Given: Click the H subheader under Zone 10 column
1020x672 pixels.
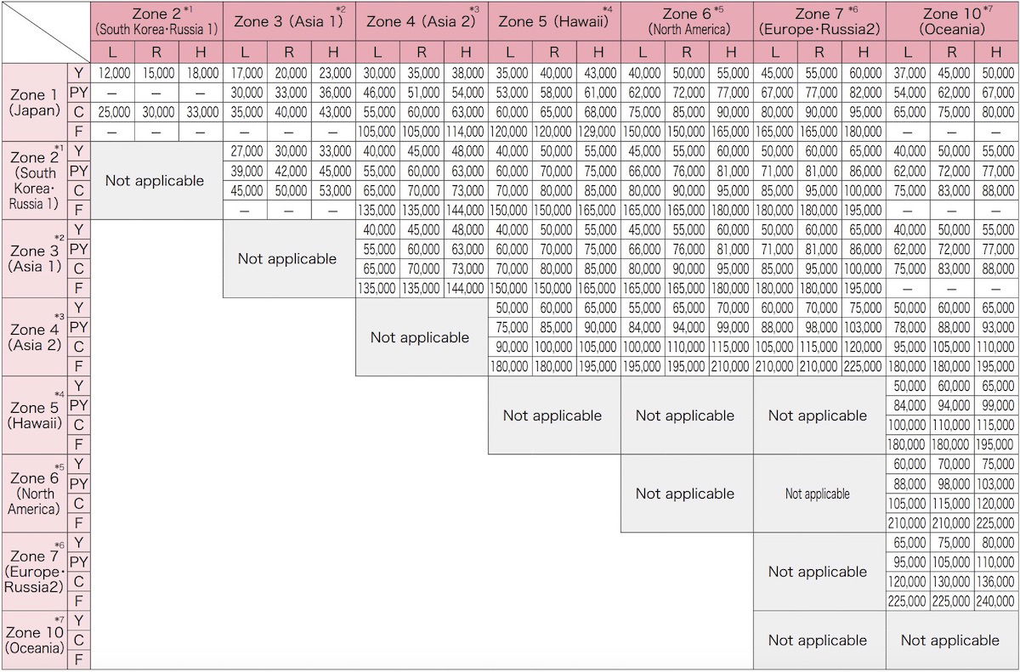Looking at the screenshot, I should 997,52.
